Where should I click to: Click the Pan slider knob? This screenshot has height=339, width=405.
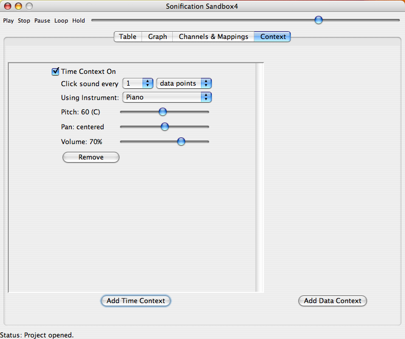(x=165, y=127)
